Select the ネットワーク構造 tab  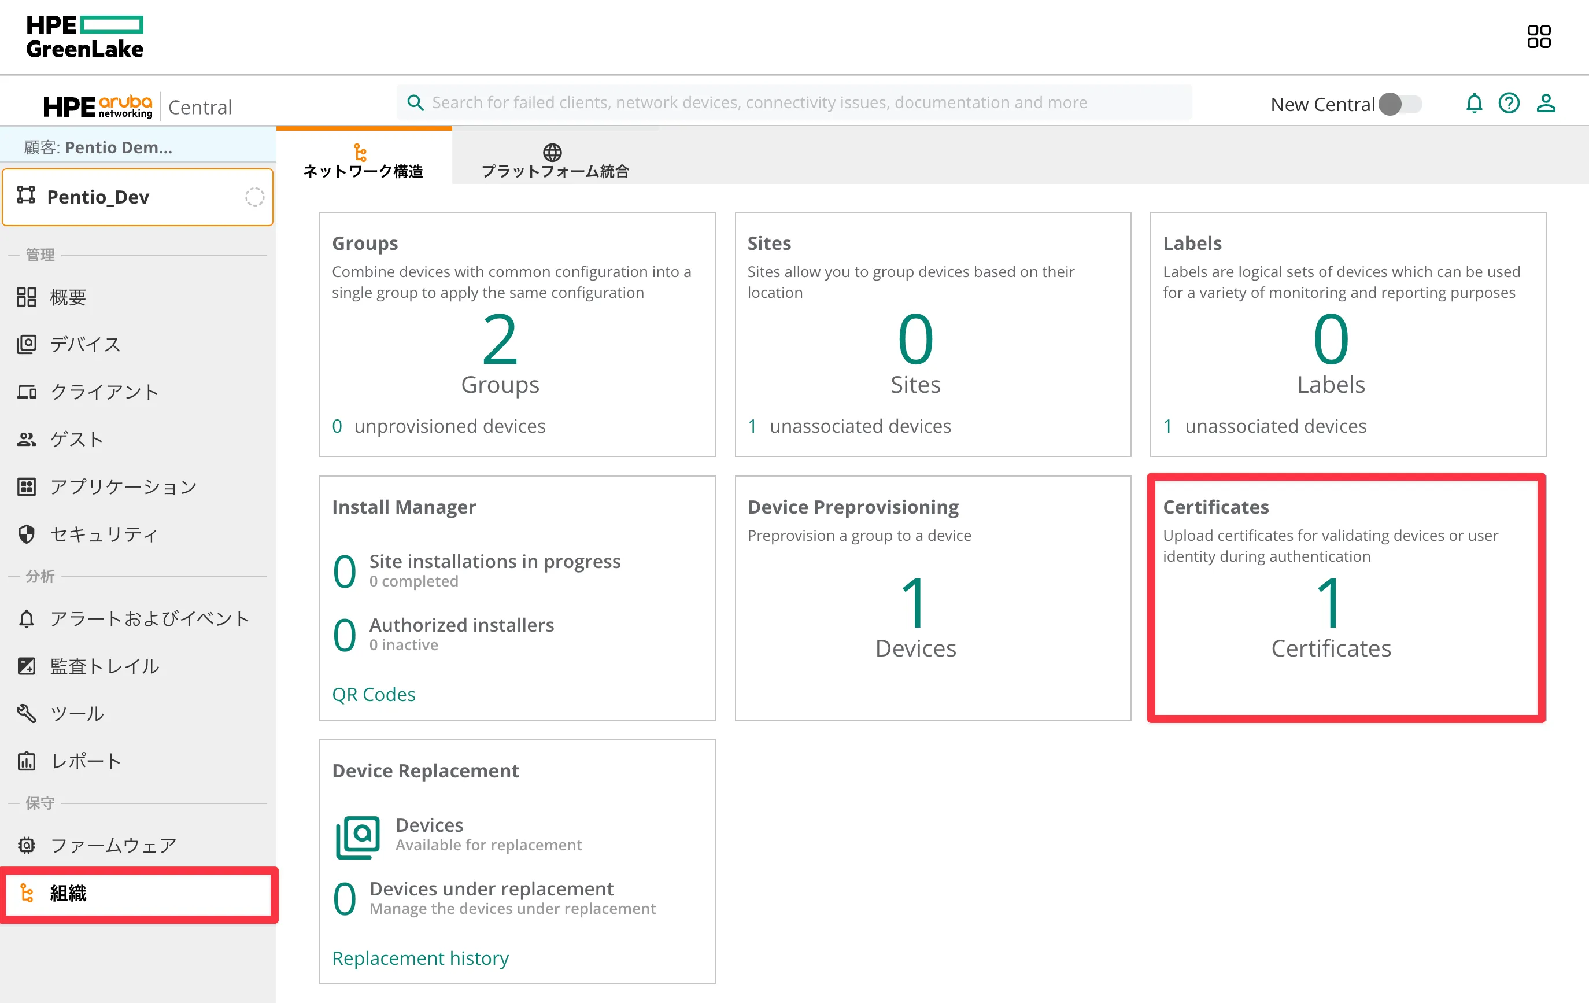click(x=363, y=160)
